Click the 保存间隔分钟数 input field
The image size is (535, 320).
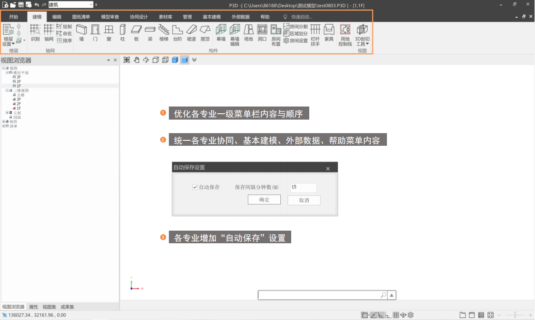click(x=303, y=187)
